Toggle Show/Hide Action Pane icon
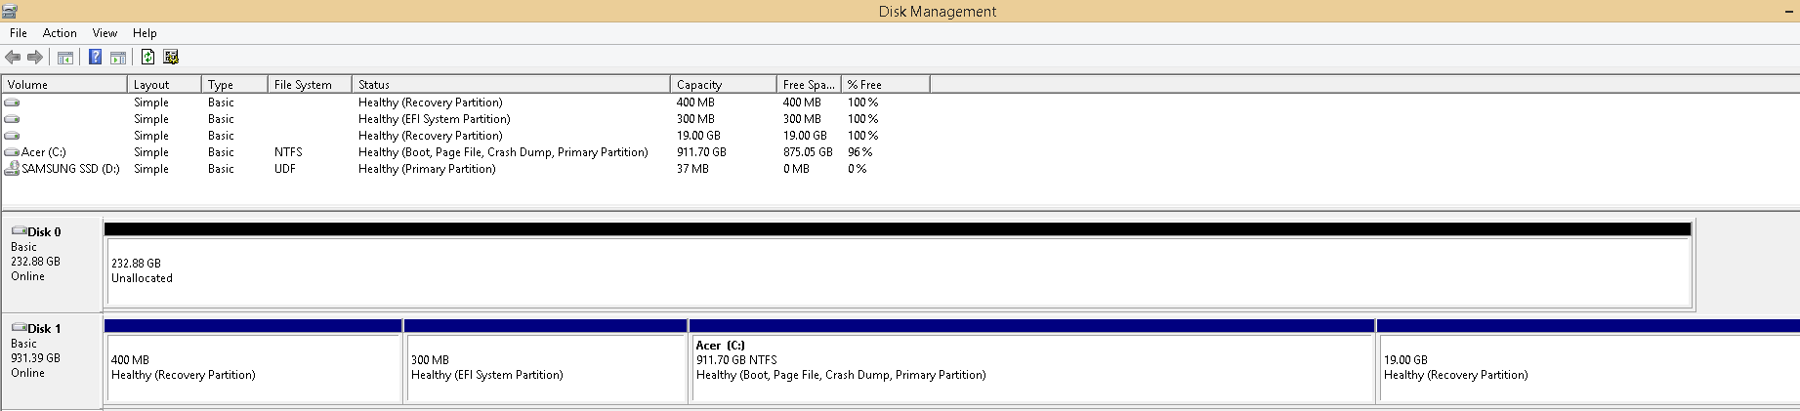 pos(118,58)
